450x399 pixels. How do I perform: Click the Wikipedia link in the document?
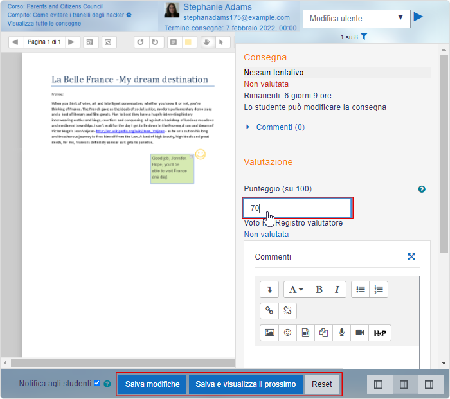tap(130, 131)
